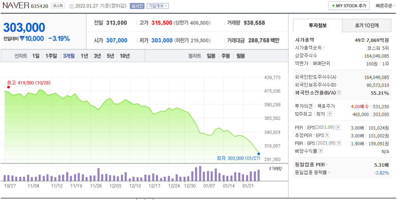Image resolution: width=397 pixels, height=200 pixels.
Task: Select the 1주일 line chart period
Action: [x=51, y=56]
